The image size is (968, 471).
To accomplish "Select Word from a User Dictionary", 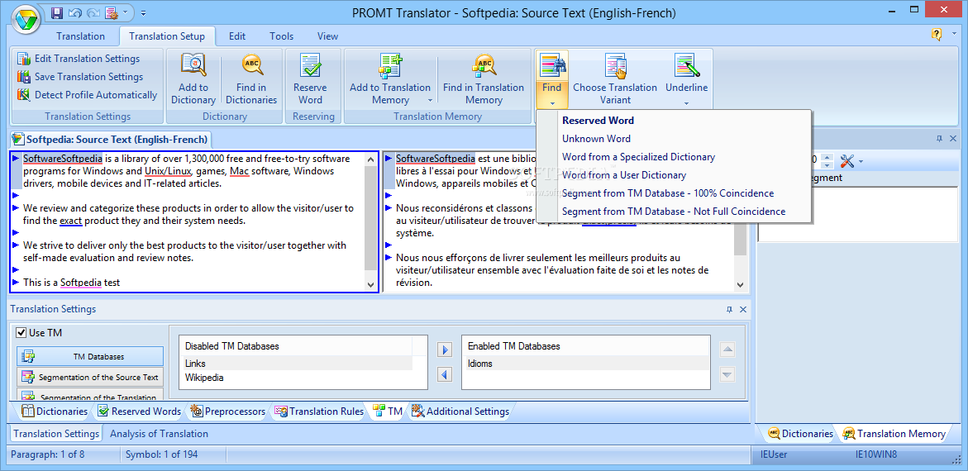I will tap(673, 175).
